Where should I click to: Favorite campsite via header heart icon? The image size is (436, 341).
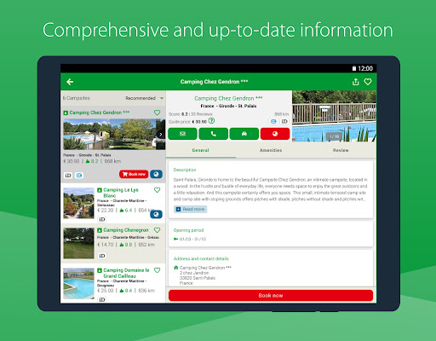[x=368, y=82]
